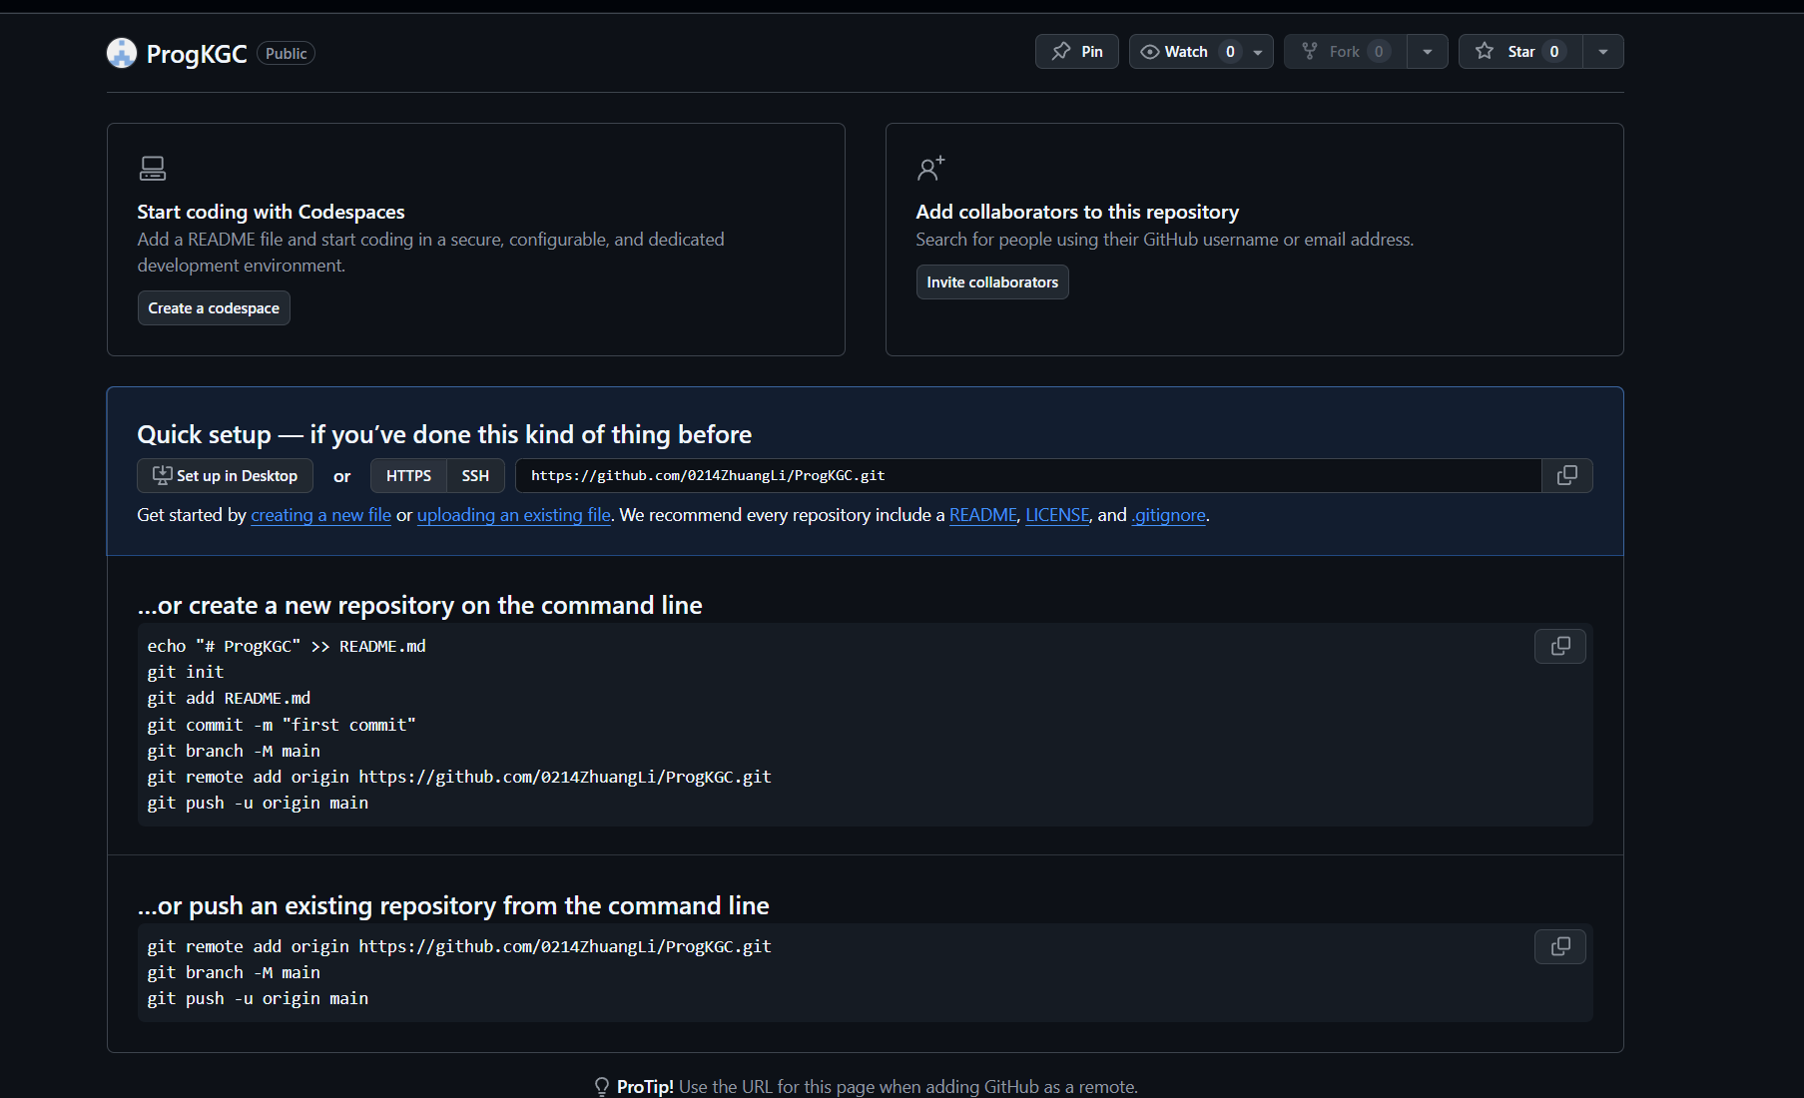Click the ProTip text at bottom
The image size is (1804, 1098).
(878, 1087)
